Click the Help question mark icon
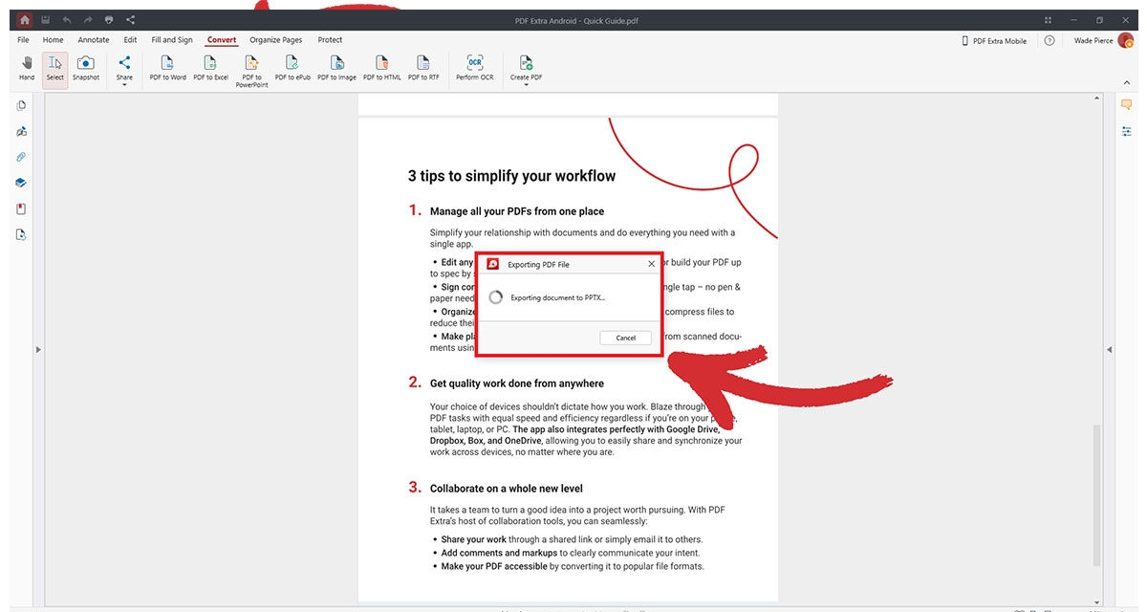This screenshot has height=612, width=1147. click(x=1050, y=41)
